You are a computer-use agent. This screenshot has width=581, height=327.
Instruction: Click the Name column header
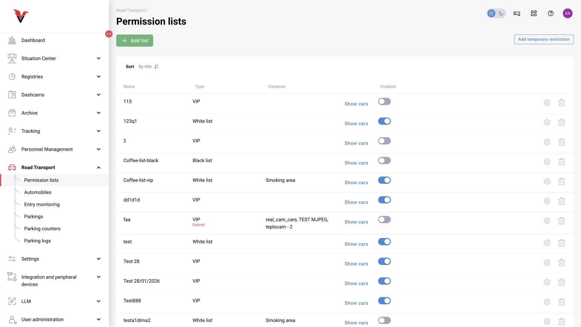tap(129, 87)
